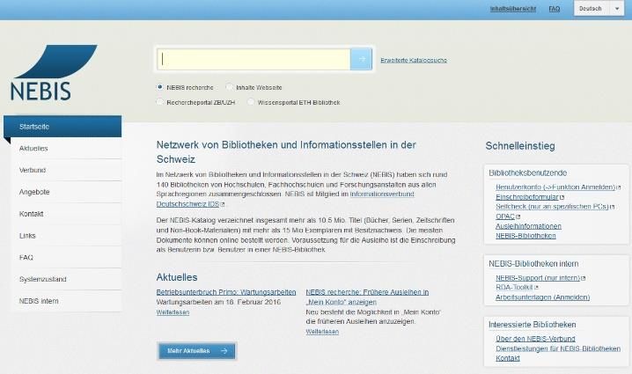Select the Inhalte Website radio option
Image resolution: width=632 pixels, height=374 pixels.
[x=230, y=87]
